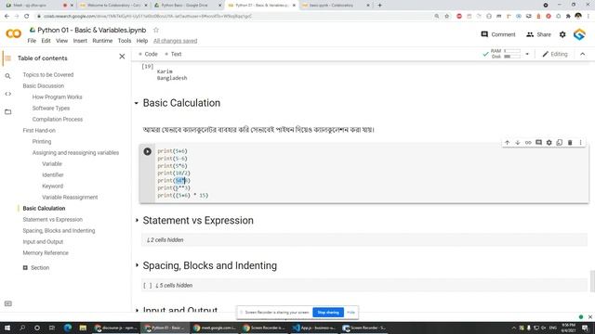Expand the Statement vs Expression section

click(137, 220)
